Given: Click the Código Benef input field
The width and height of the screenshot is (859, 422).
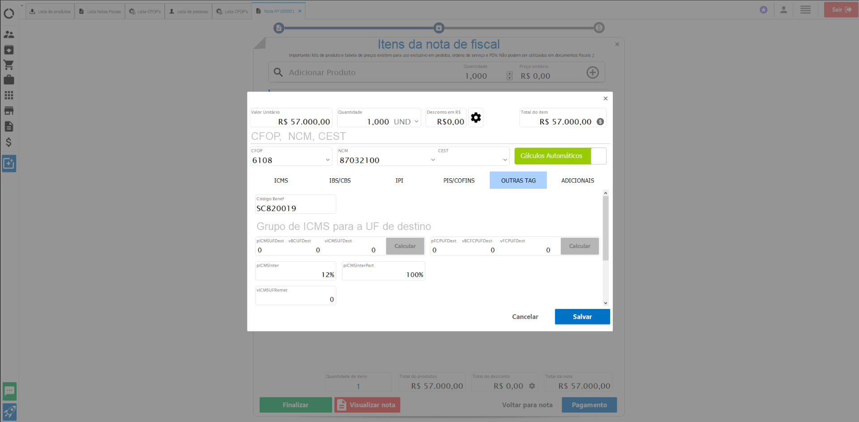Looking at the screenshot, I should (295, 208).
